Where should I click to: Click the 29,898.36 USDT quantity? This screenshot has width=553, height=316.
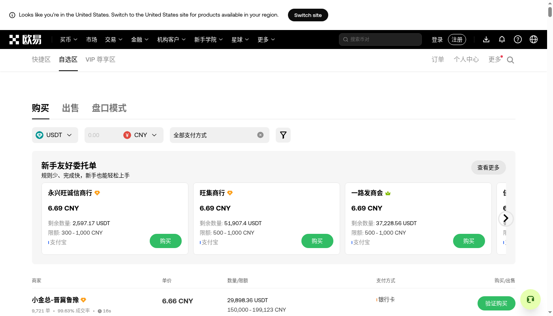248,300
